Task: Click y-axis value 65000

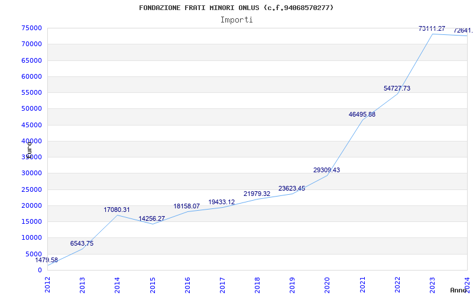Action: click(32, 60)
